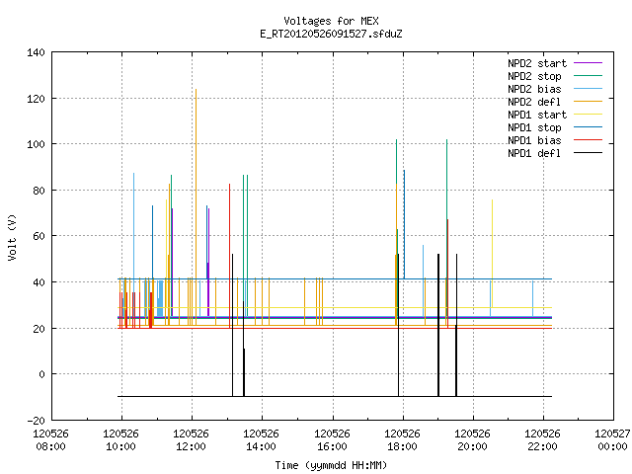Click the yellow NPD1 start legend line
This screenshot has height=474, width=632.
tap(589, 115)
